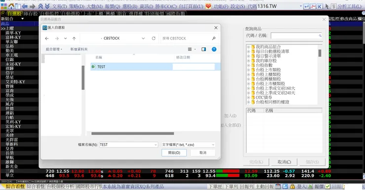Open the trend line chart icon
This screenshot has height=190, width=365.
tap(313, 6)
